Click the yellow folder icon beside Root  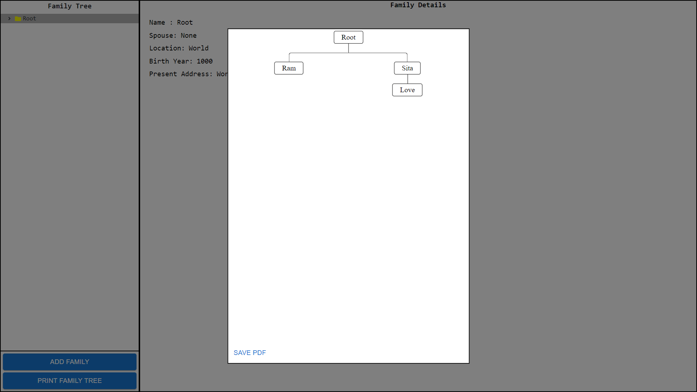18,18
